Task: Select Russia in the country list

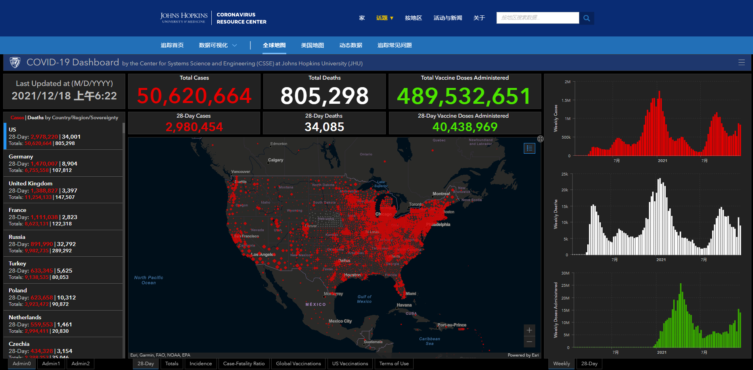Action: click(63, 244)
